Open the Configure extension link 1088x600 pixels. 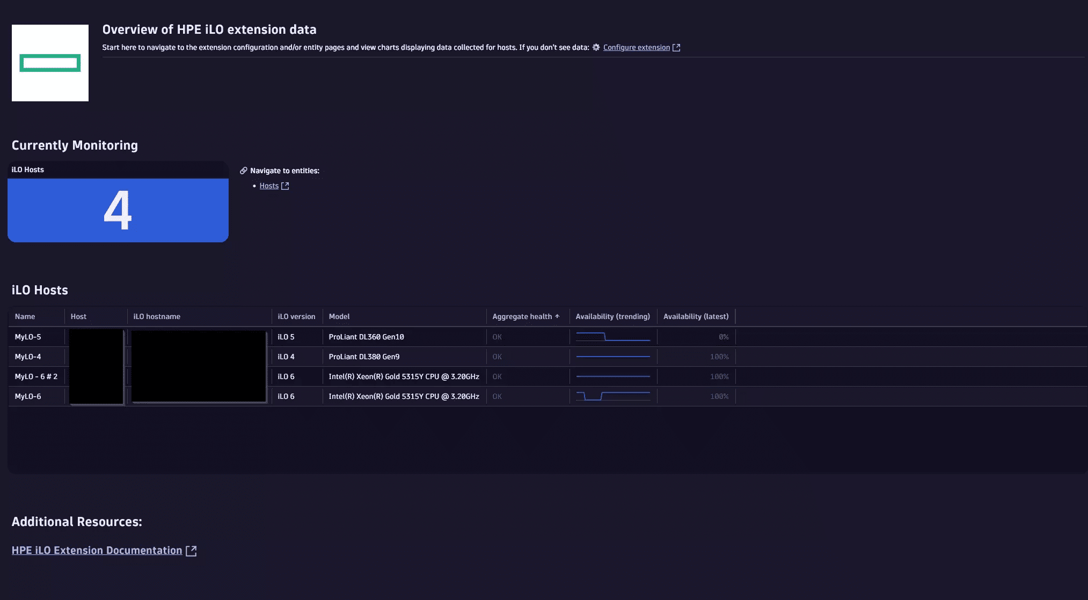(636, 47)
